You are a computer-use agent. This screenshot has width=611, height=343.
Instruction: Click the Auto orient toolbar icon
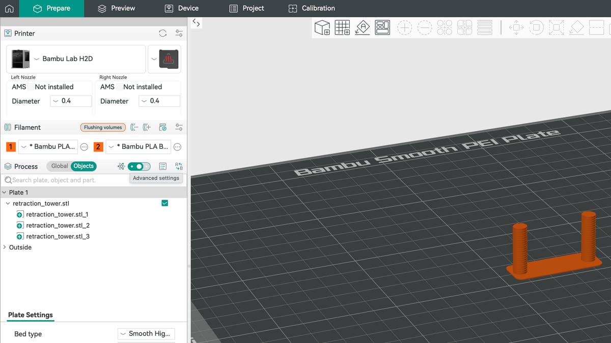pos(362,27)
